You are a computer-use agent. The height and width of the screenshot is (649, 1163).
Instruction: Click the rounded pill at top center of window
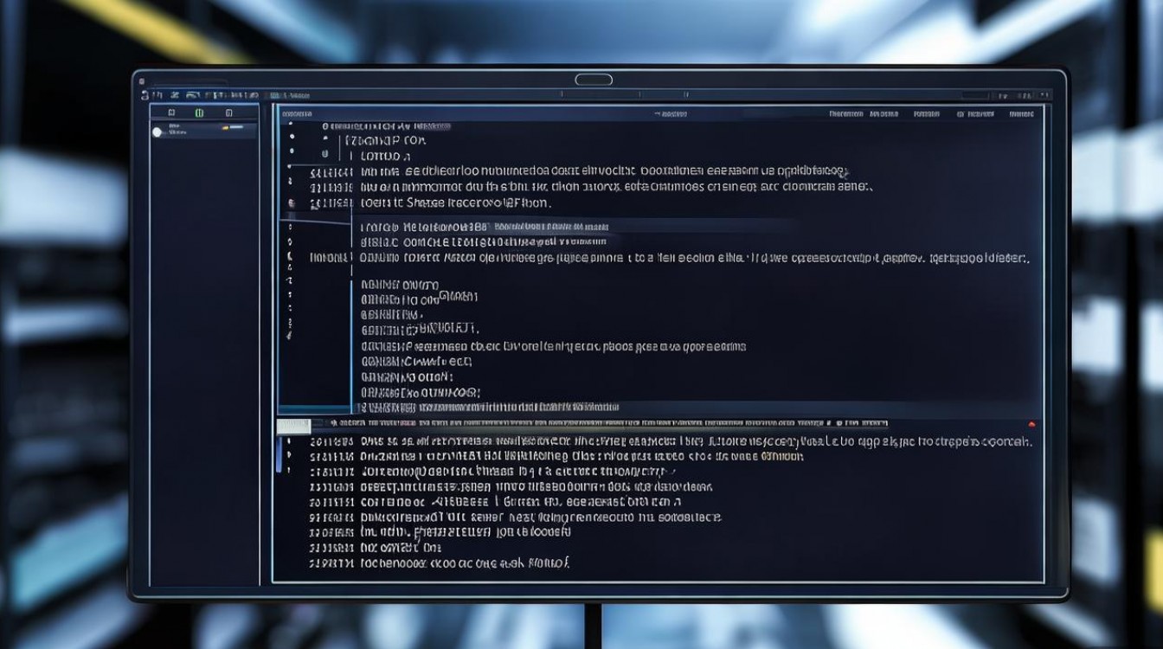point(594,80)
